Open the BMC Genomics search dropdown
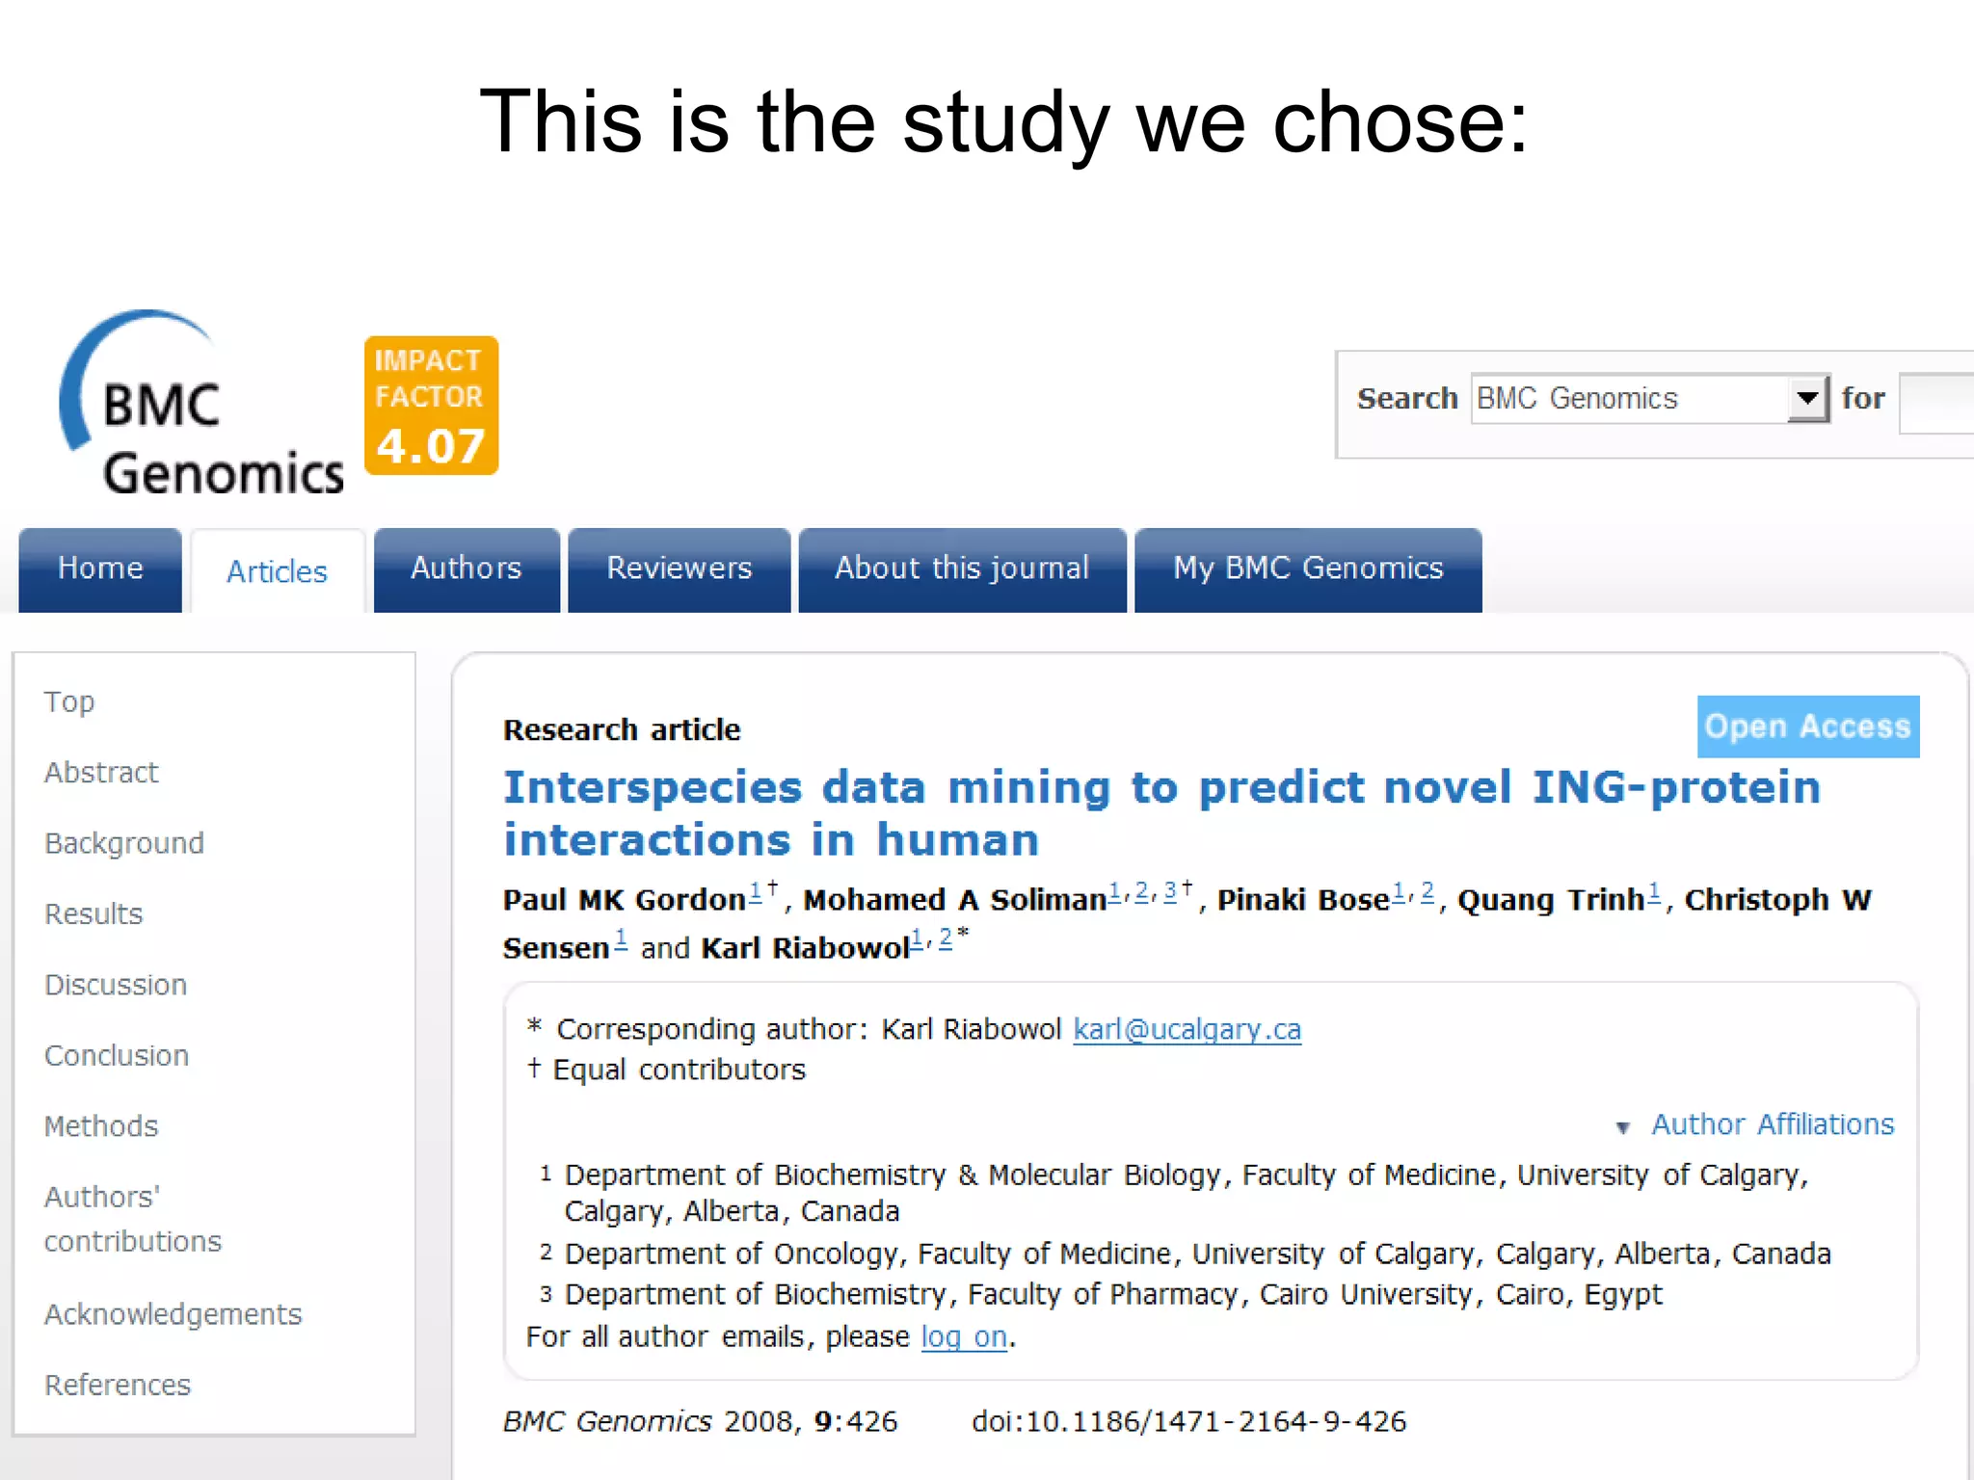Screen dimensions: 1974x1480 click(1807, 398)
